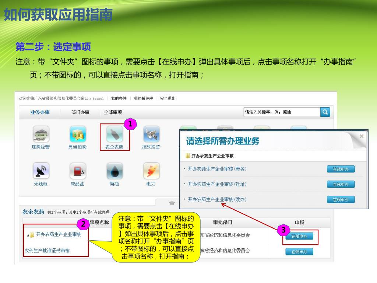Click the 农企农药 section heading

[33, 212]
